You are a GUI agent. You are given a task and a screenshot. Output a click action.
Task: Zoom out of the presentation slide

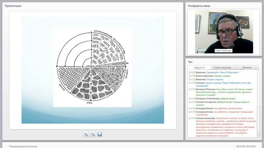[x=92, y=134]
